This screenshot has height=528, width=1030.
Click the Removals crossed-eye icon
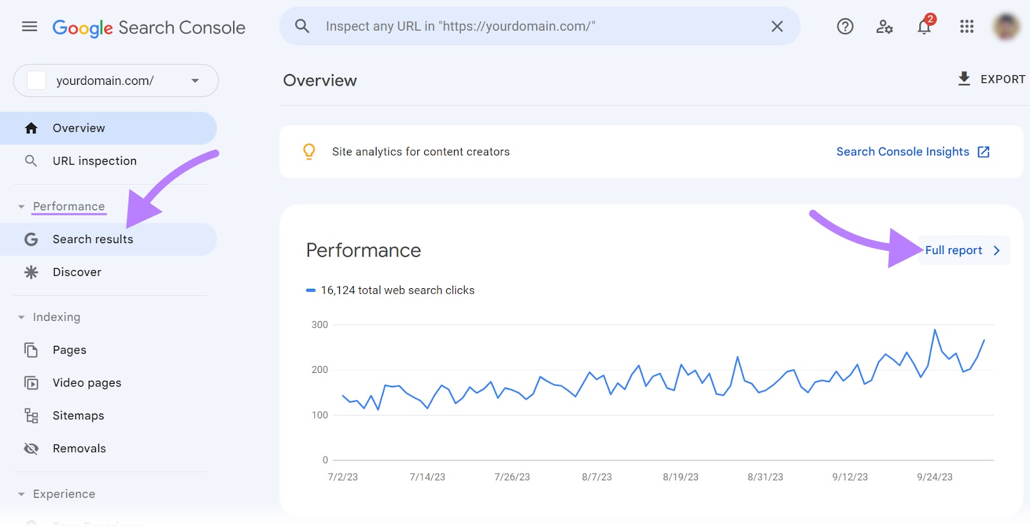coord(31,448)
